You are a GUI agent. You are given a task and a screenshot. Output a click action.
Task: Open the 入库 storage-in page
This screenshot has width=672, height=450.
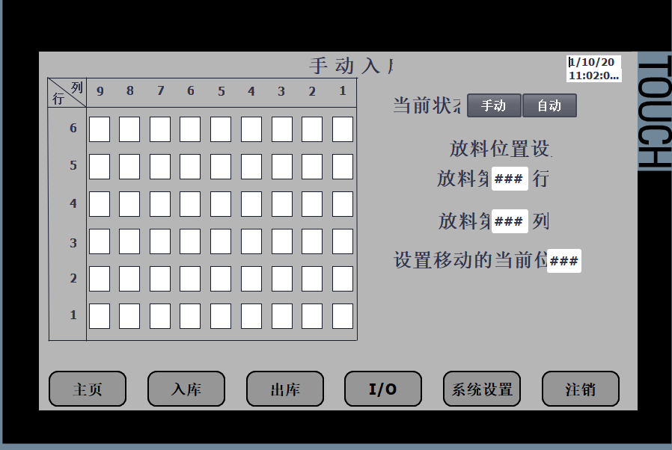pyautogui.click(x=186, y=389)
